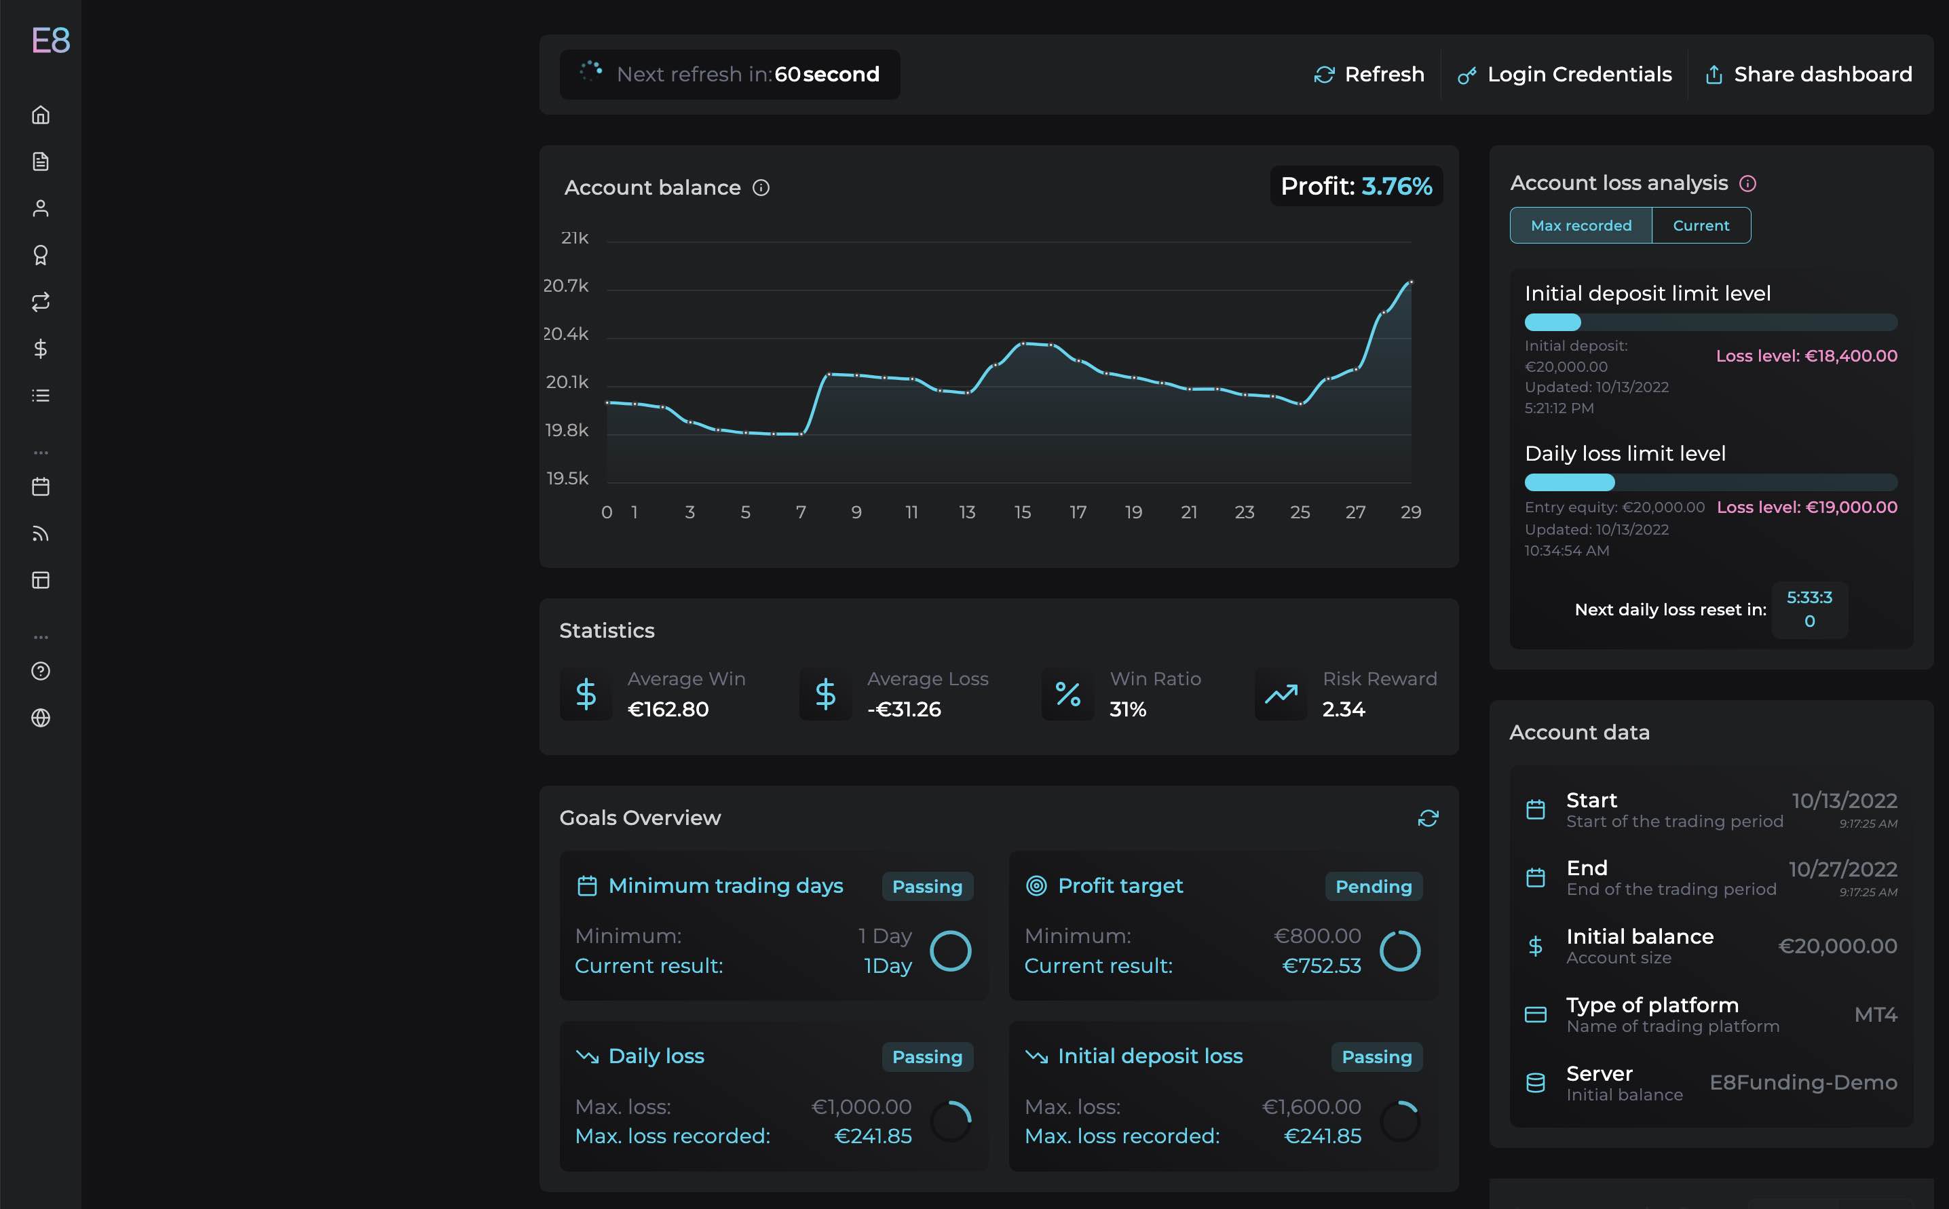Click Account loss analysis info icon

pyautogui.click(x=1747, y=184)
